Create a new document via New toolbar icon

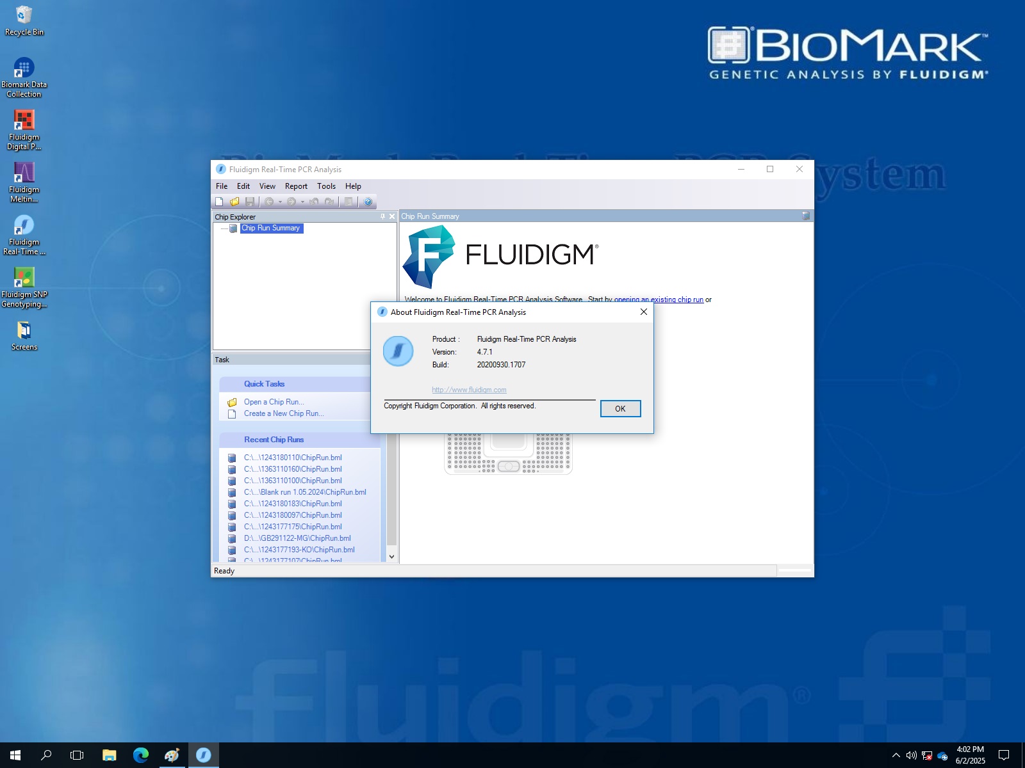pyautogui.click(x=219, y=202)
